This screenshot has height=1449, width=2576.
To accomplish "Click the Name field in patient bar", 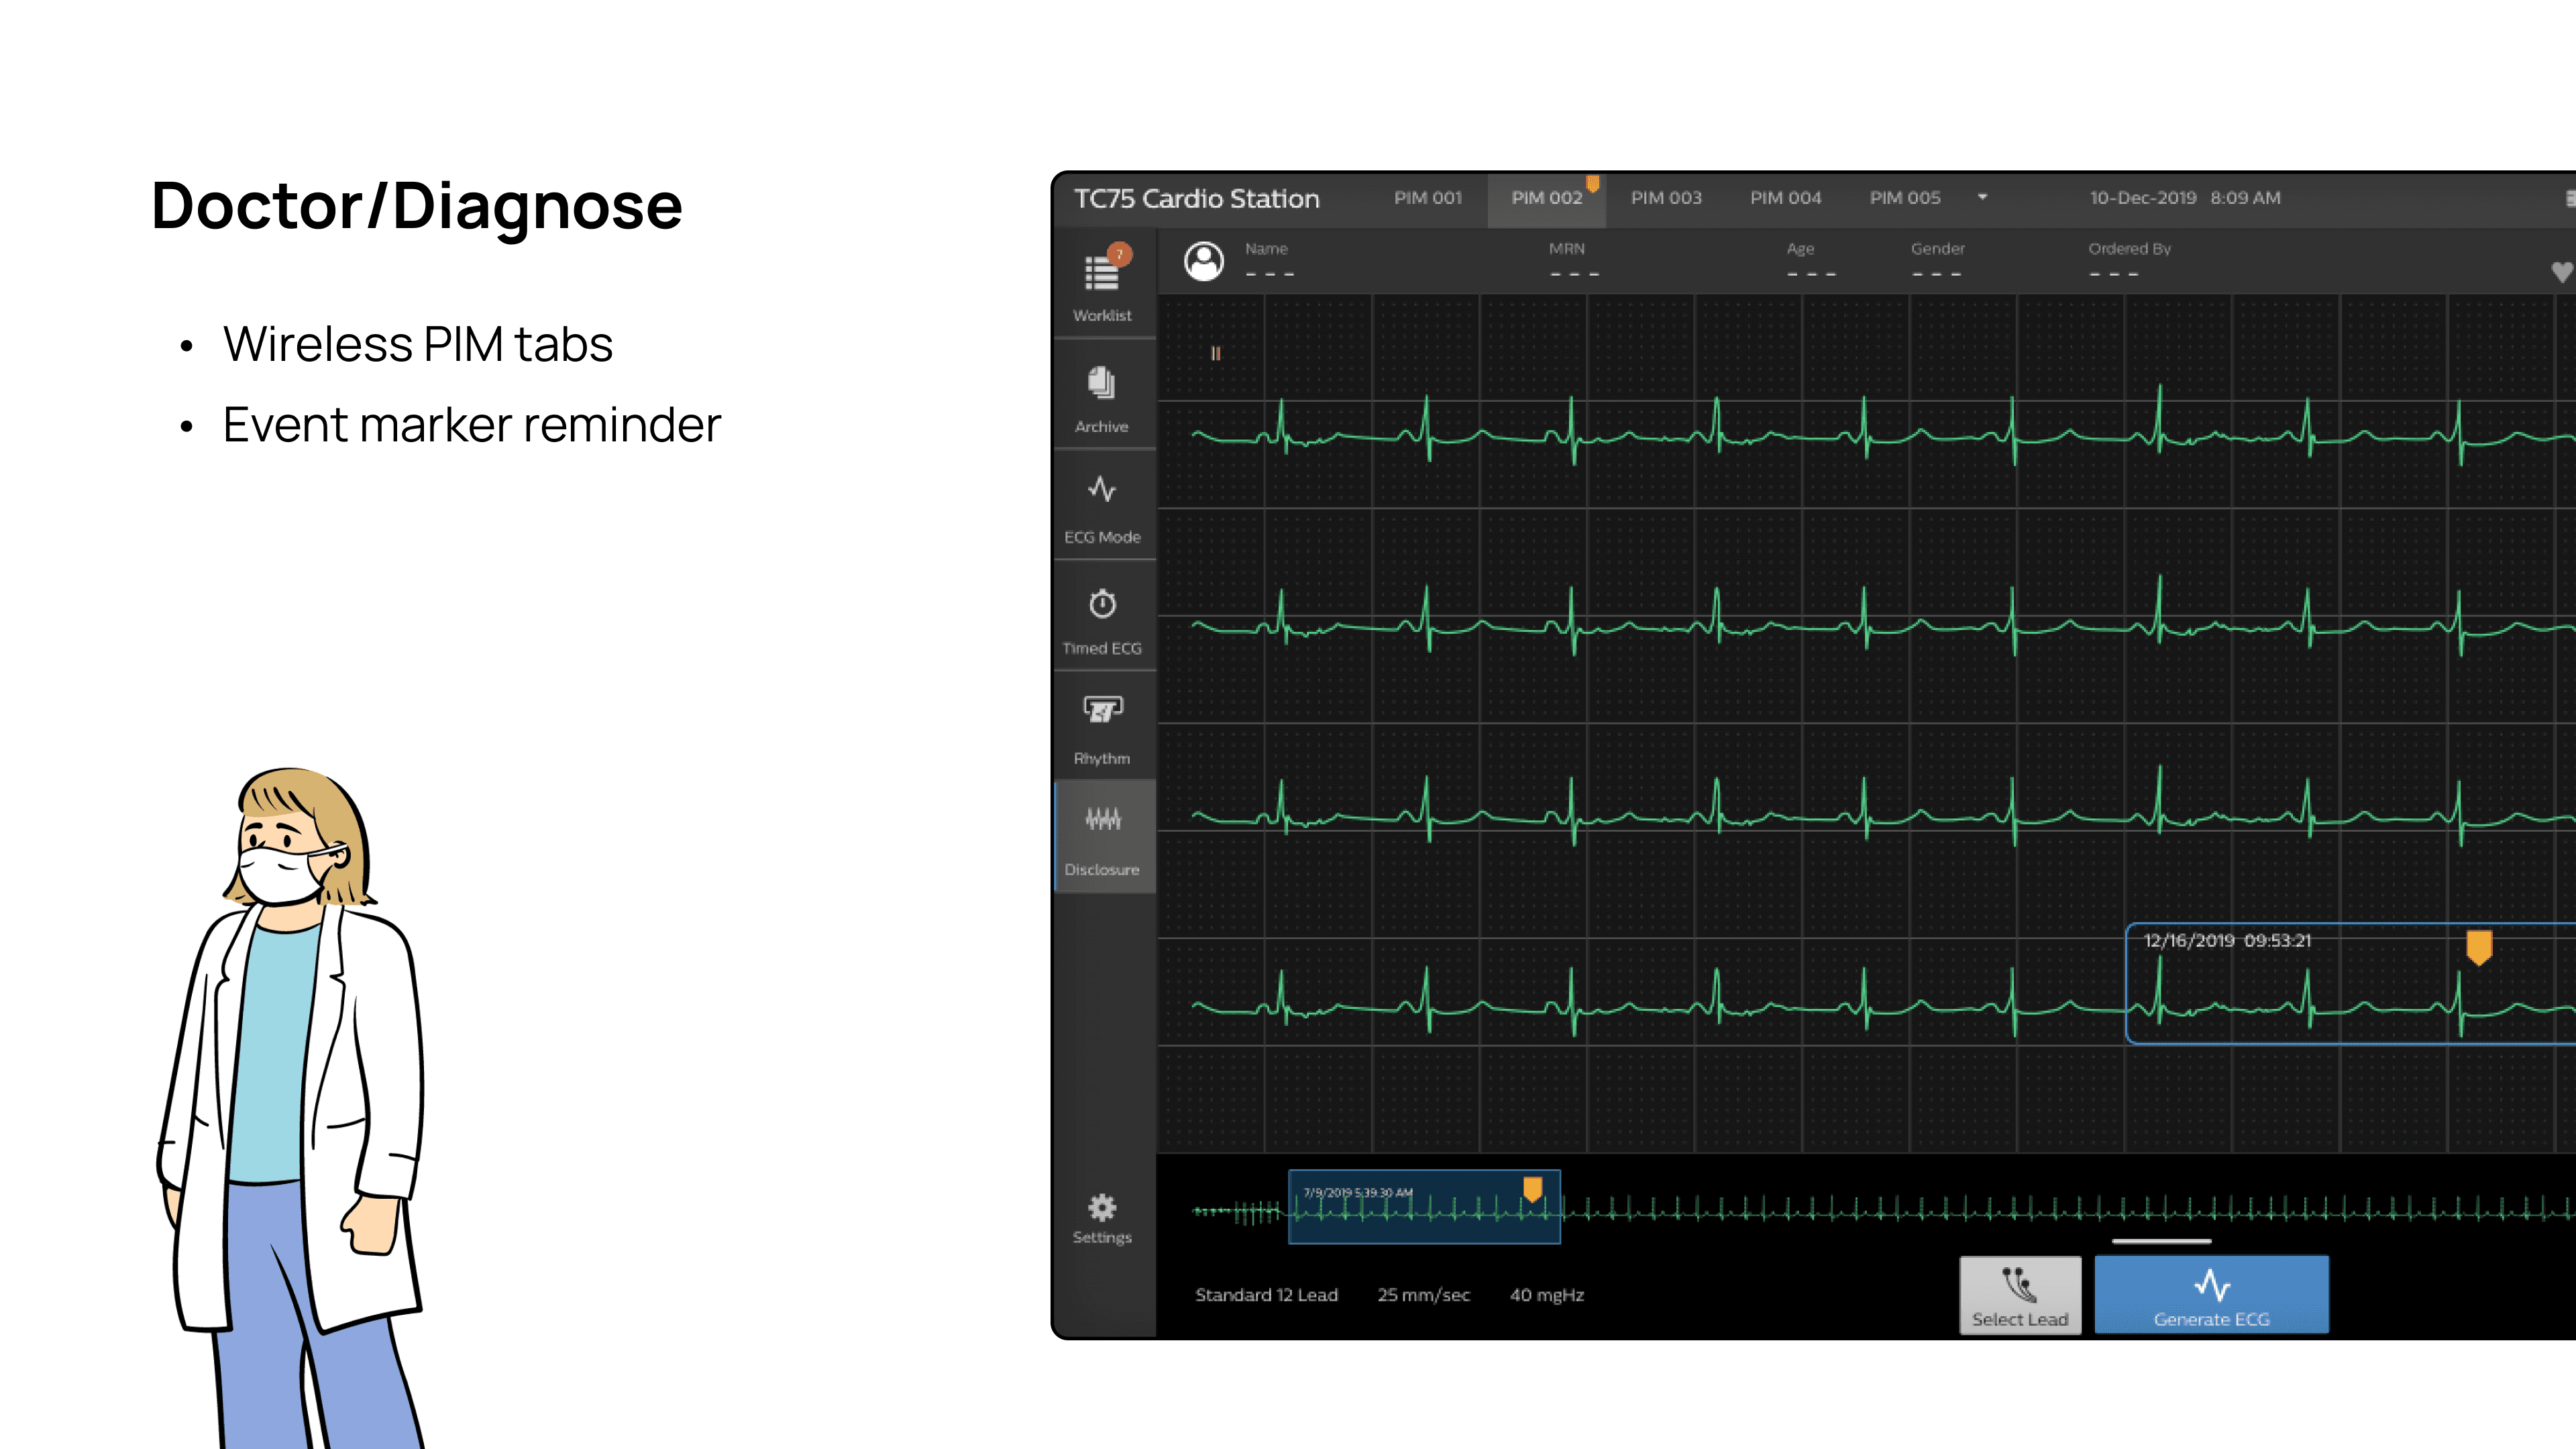I will click(1269, 262).
